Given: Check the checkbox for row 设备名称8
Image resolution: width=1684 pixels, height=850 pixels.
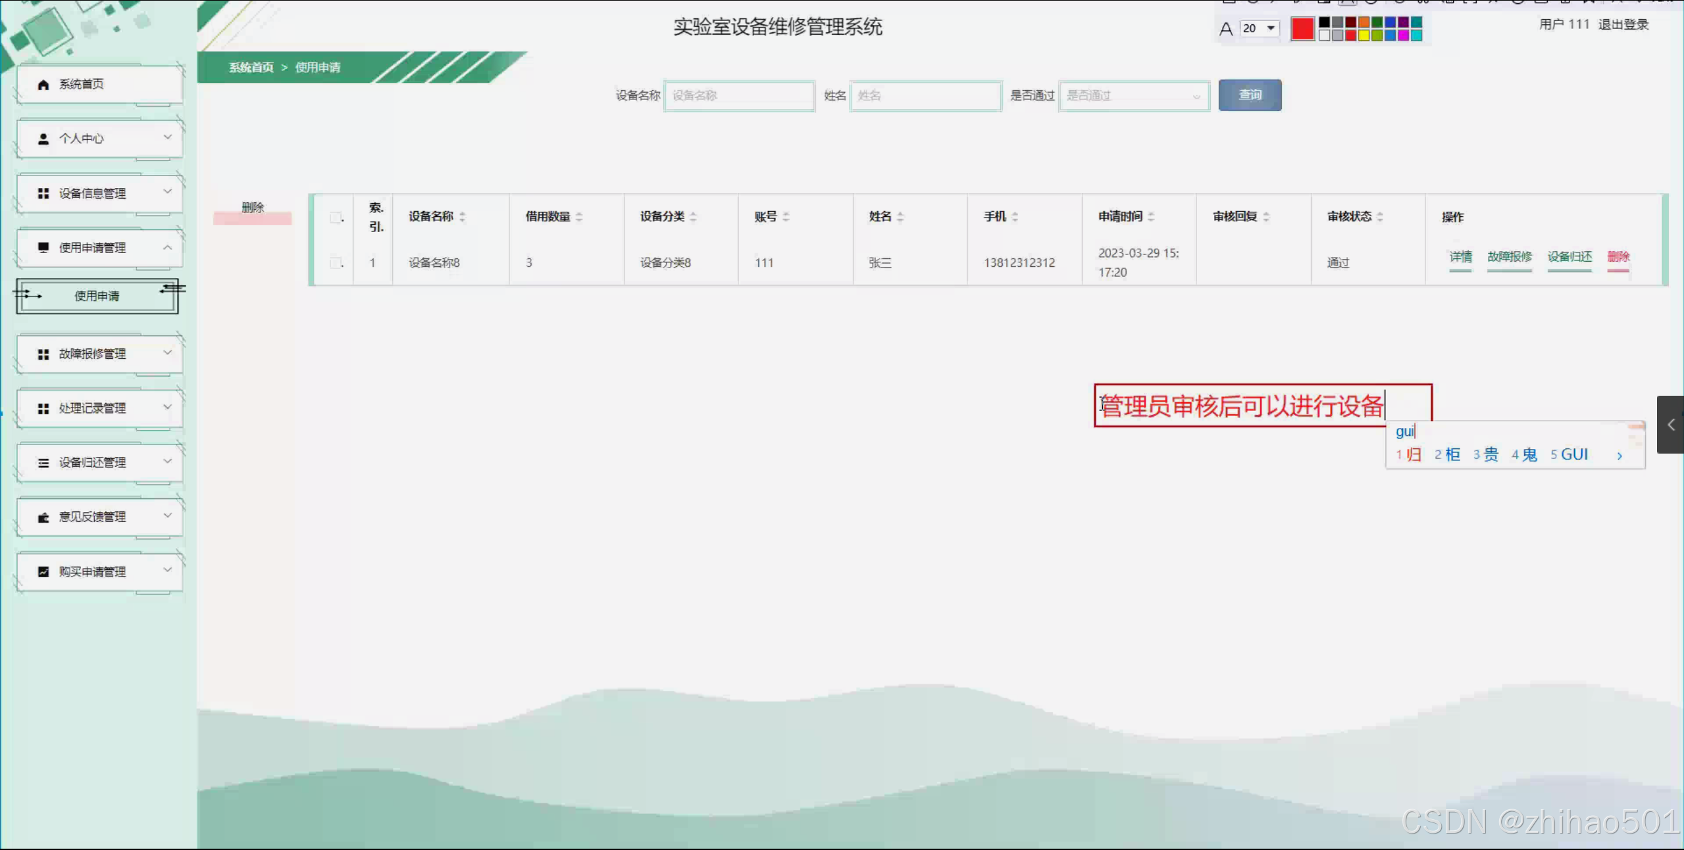Looking at the screenshot, I should pos(336,263).
